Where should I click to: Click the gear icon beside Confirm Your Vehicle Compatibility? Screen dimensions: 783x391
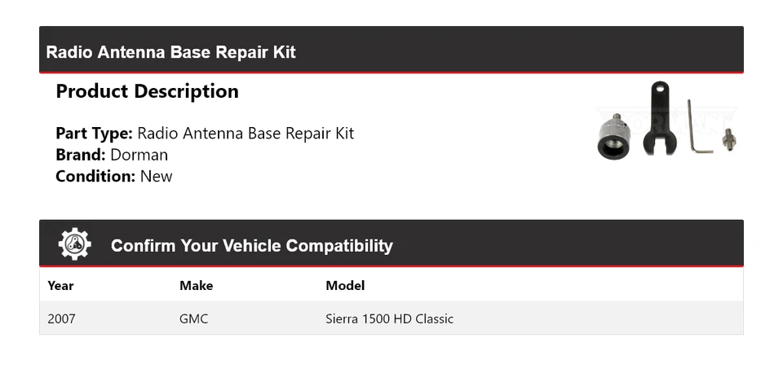point(74,244)
